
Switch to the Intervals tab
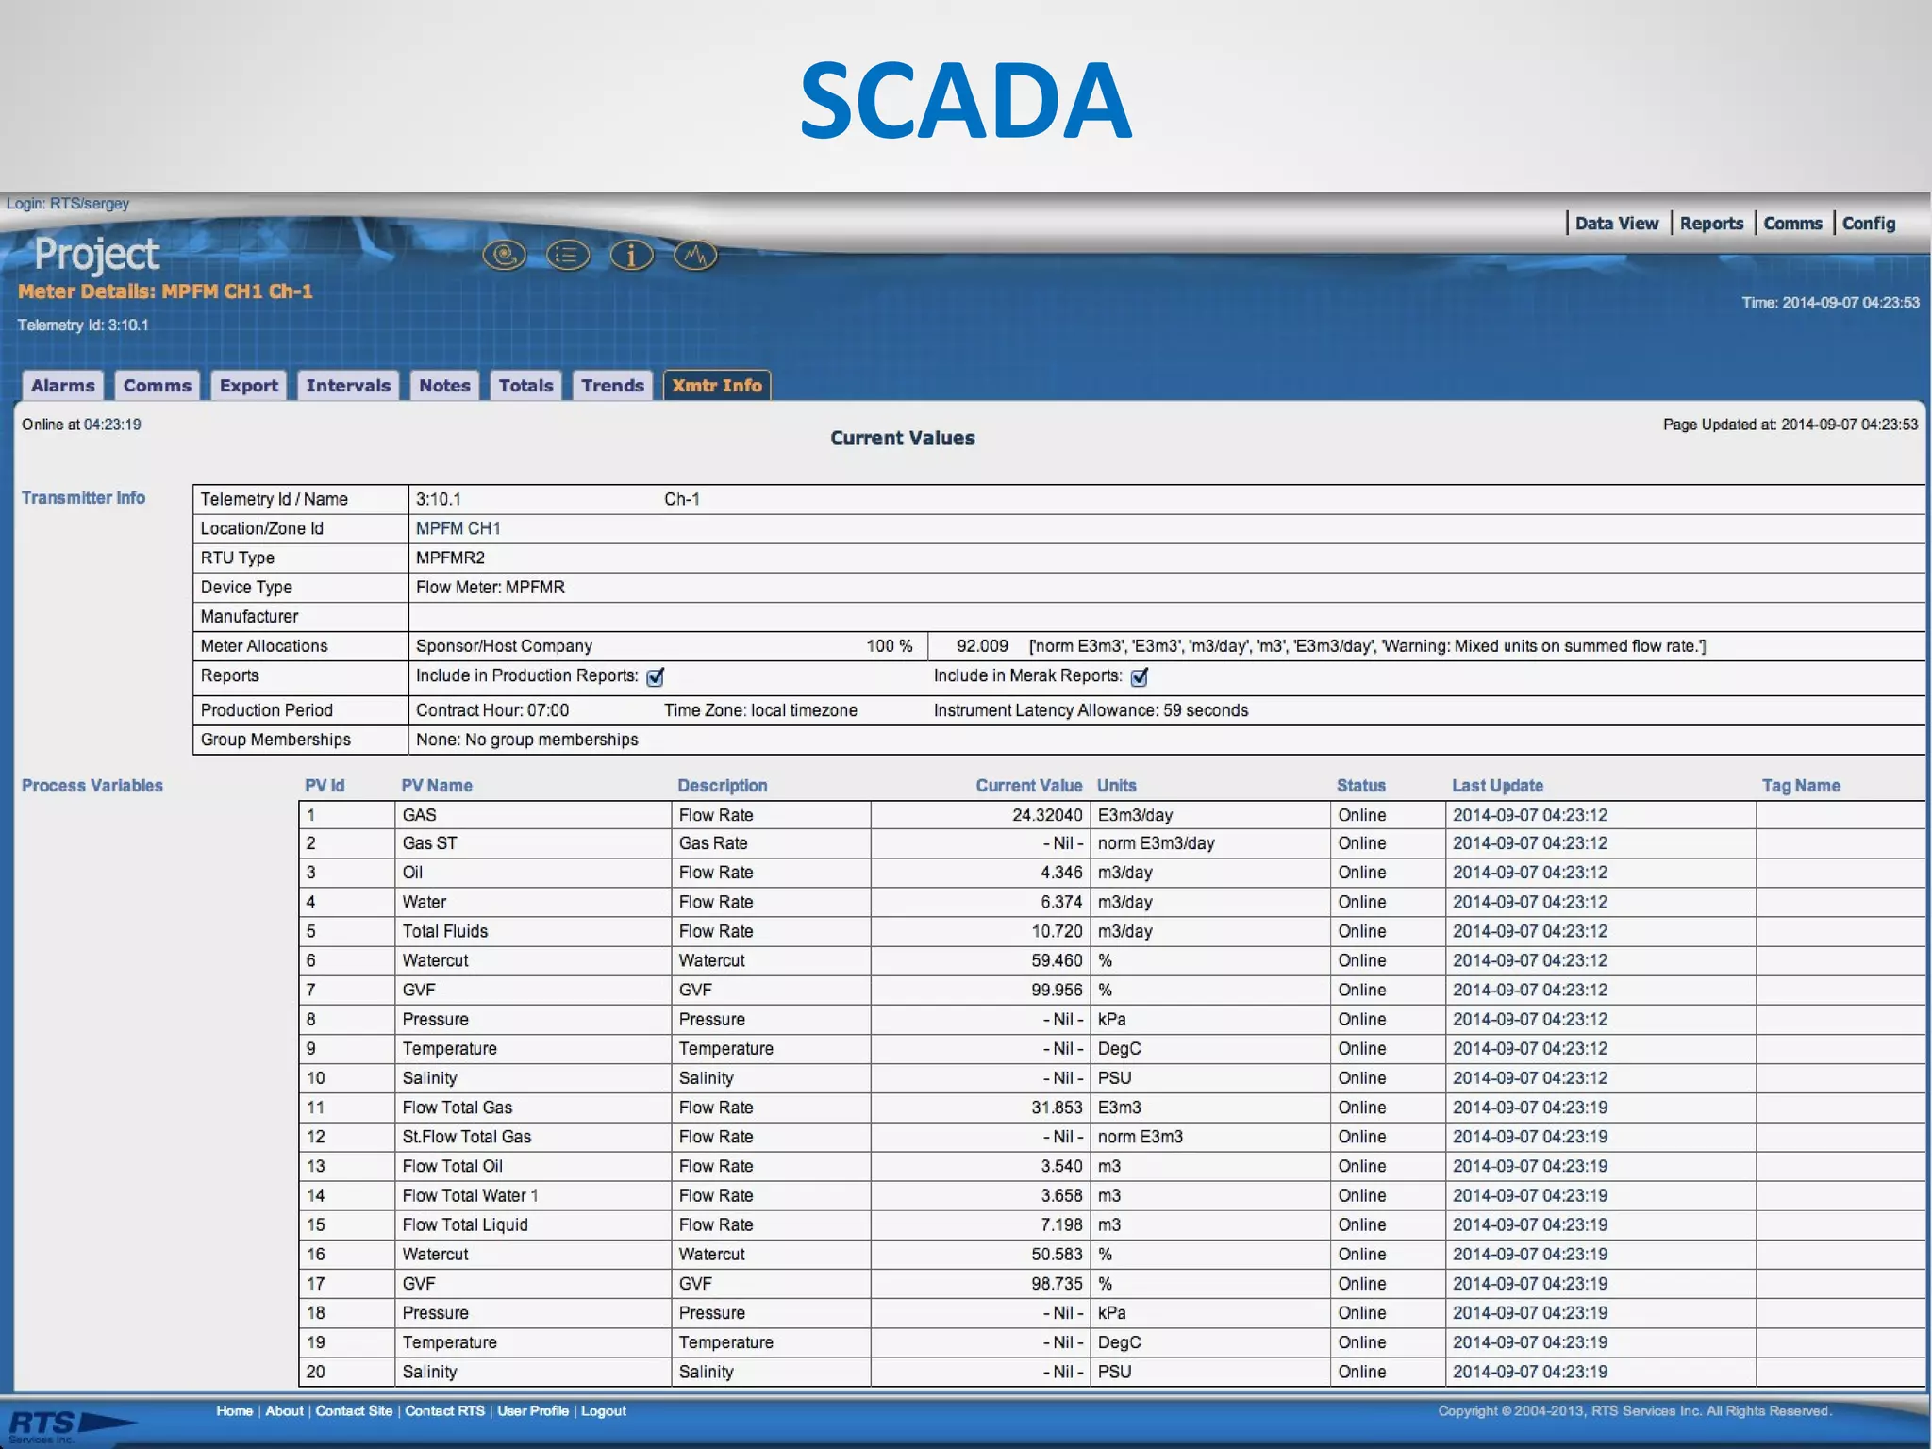click(348, 385)
